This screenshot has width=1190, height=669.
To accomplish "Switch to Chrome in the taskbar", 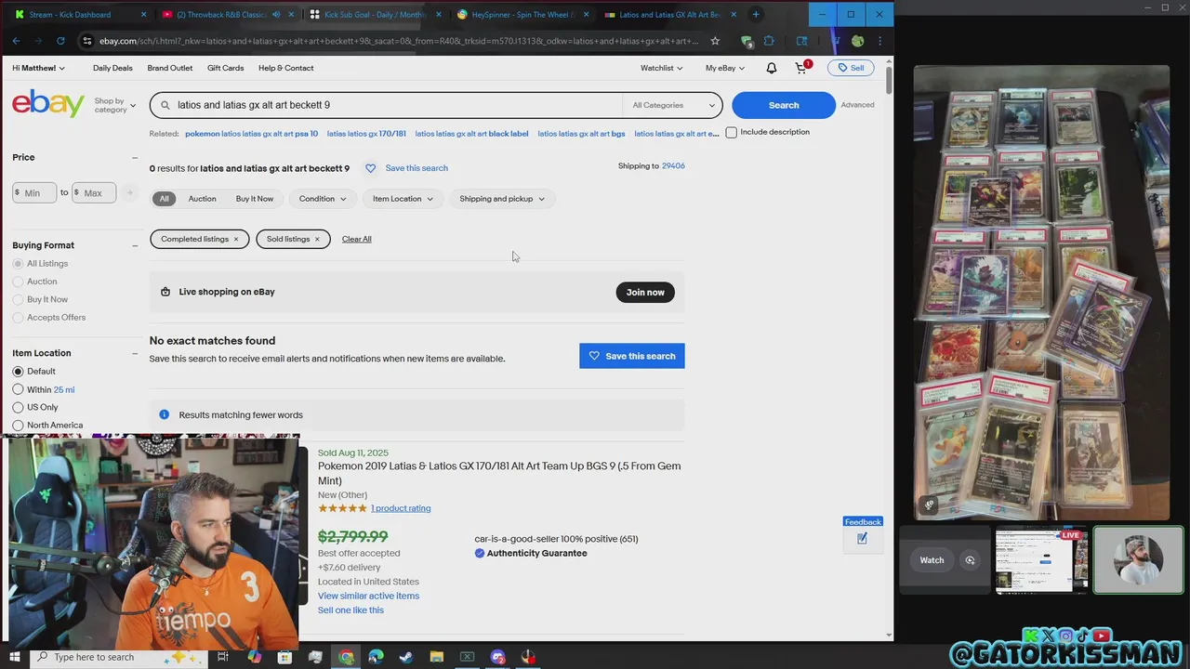I will [346, 657].
